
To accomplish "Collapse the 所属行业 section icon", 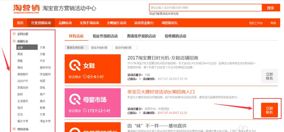I will 14,41.
